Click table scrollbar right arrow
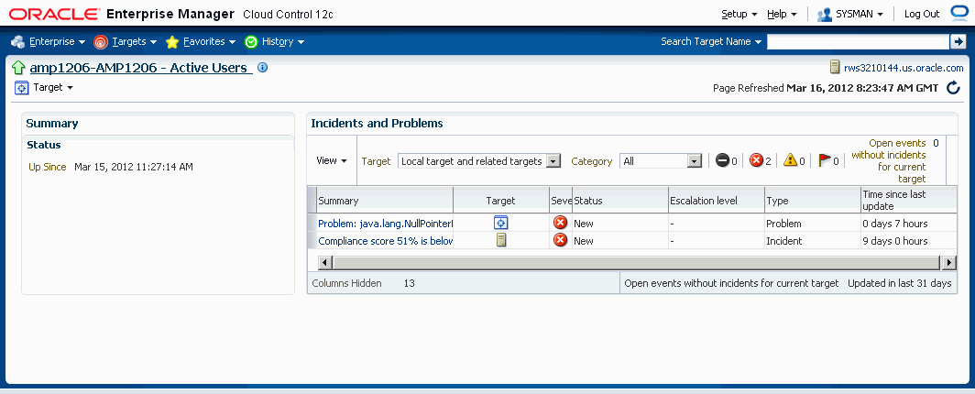Screen dimensions: 975x394 949,263
